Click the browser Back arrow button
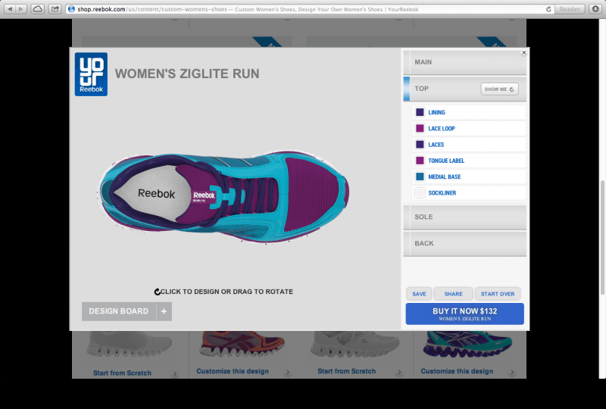This screenshot has height=409, width=606. [10, 9]
